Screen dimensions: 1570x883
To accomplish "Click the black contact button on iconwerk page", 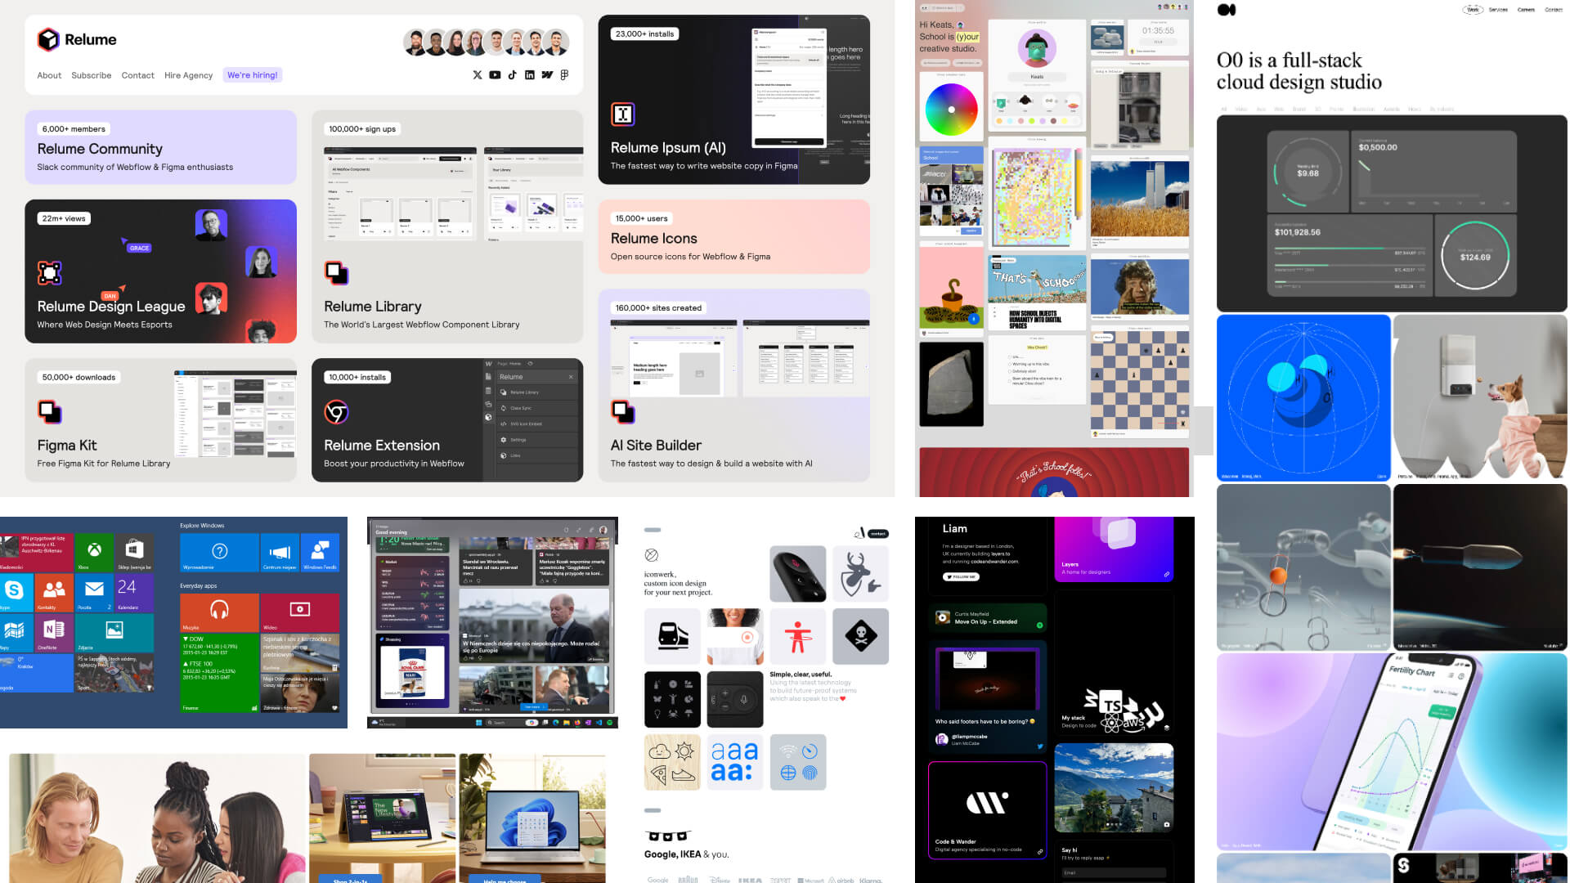I will (878, 533).
